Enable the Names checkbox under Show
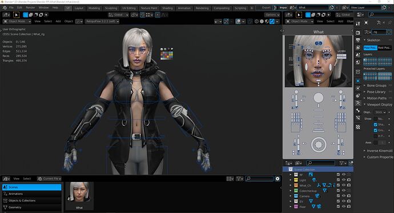Viewport: 394px width, 213px height. (x=375, y=119)
